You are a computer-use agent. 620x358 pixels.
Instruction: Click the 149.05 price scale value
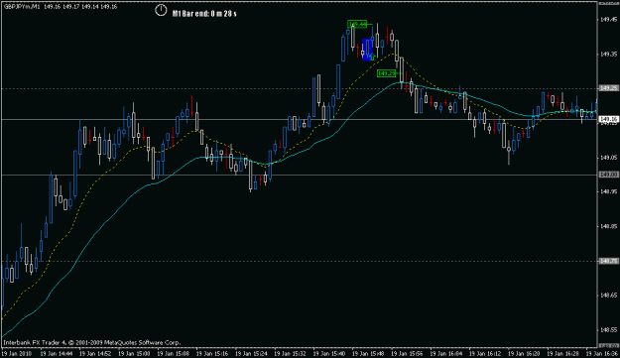[x=608, y=158]
